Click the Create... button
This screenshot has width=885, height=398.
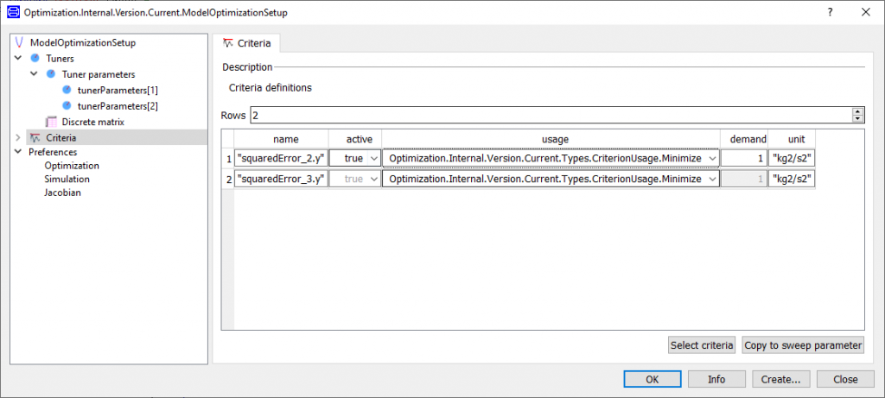coord(780,379)
